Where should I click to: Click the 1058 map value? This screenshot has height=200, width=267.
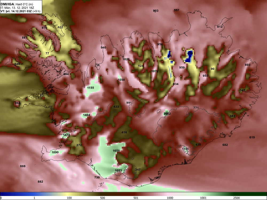tap(121, 80)
